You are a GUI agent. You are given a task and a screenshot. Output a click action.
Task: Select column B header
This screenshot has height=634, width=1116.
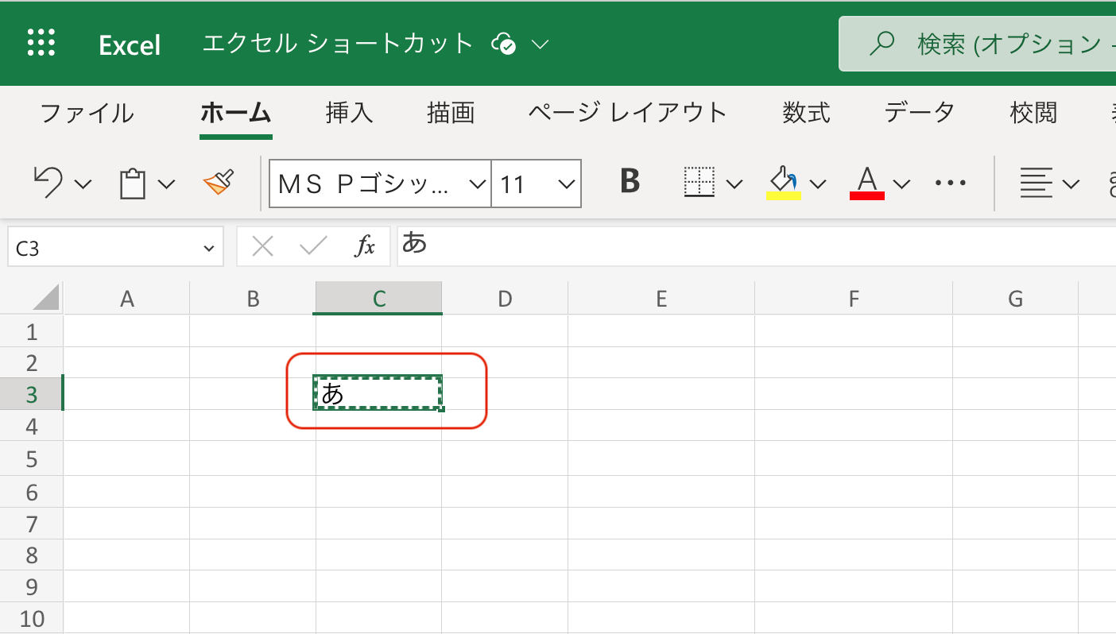pyautogui.click(x=253, y=299)
